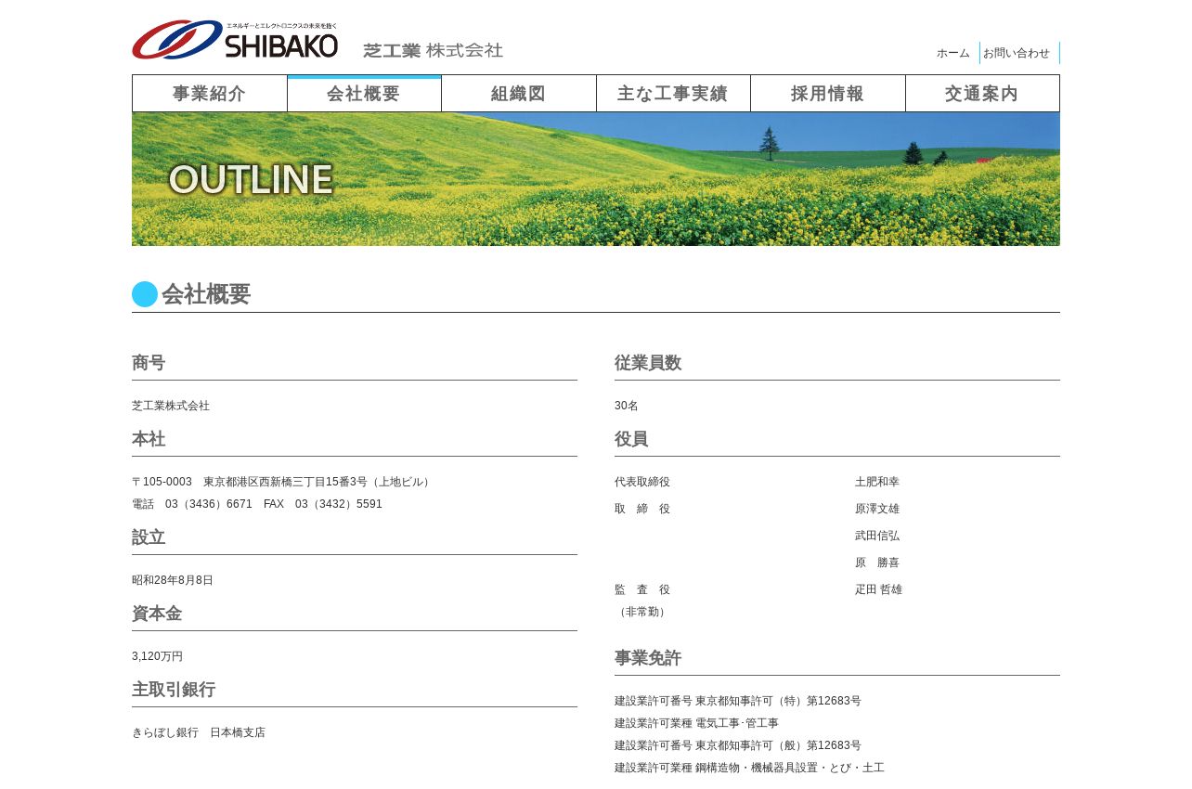Select the 設立 section heading
This screenshot has width=1192, height=789.
(149, 537)
